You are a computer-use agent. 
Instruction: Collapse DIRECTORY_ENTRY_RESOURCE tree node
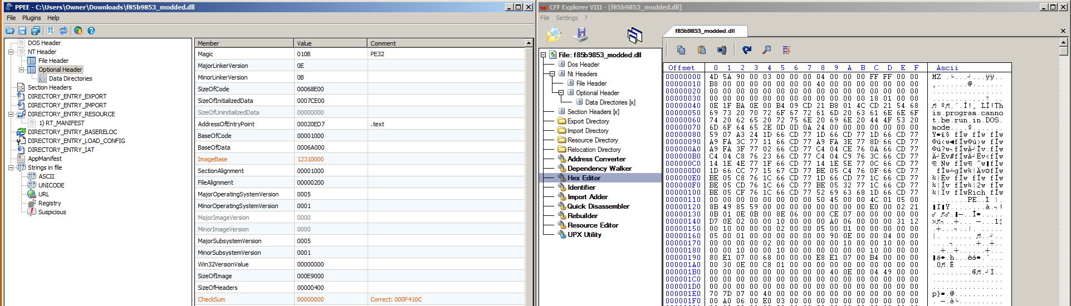[11, 114]
